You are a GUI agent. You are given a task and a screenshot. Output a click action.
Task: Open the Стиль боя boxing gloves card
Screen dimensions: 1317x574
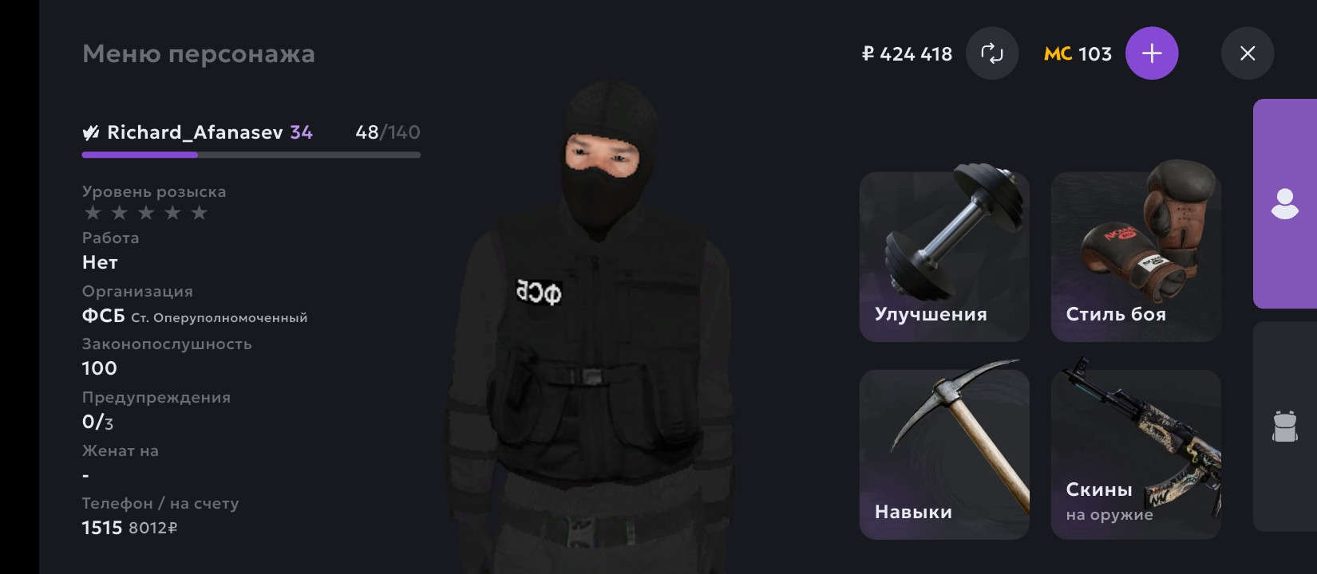click(1136, 257)
